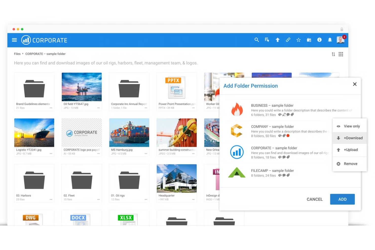This screenshot has width=375, height=250.
Task: Click the ADD button
Action: (x=342, y=199)
